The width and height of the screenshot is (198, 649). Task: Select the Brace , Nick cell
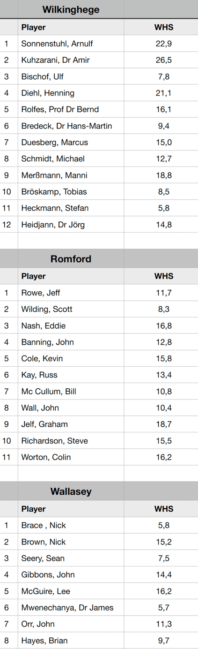coord(71,525)
